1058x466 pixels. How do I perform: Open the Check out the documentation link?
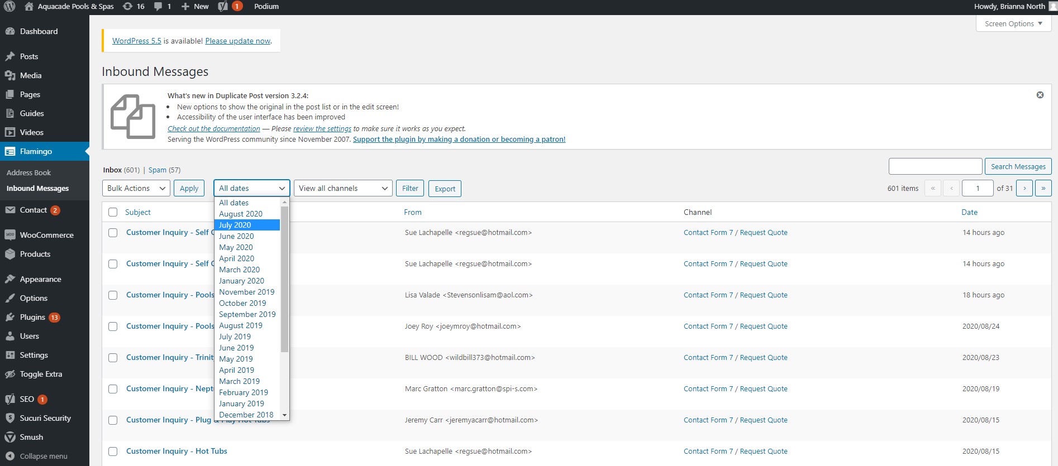tap(214, 129)
